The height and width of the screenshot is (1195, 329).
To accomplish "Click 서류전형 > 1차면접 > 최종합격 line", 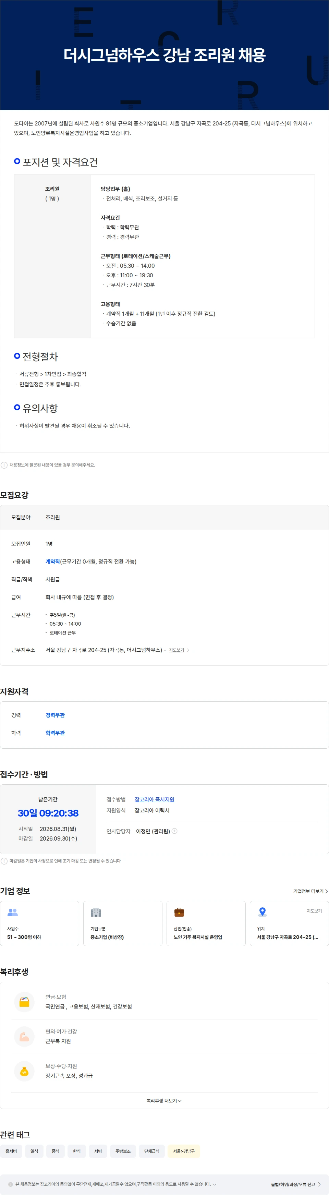I will click(52, 374).
